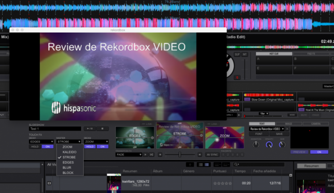334x193 pixels.
Task: Click the video crossfader handle
Action: click(180, 154)
